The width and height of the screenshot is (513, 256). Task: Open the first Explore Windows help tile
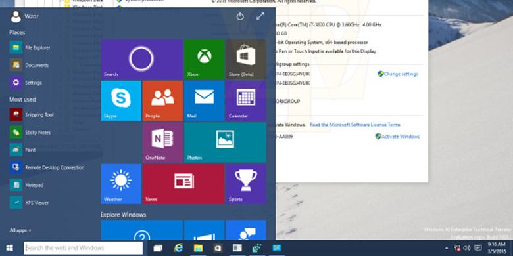point(141,230)
